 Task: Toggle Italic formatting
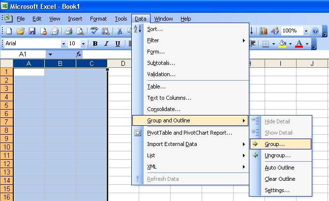tap(106, 44)
